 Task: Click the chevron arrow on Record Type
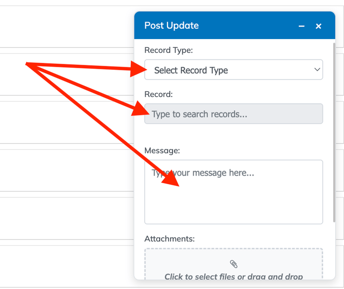coord(317,70)
